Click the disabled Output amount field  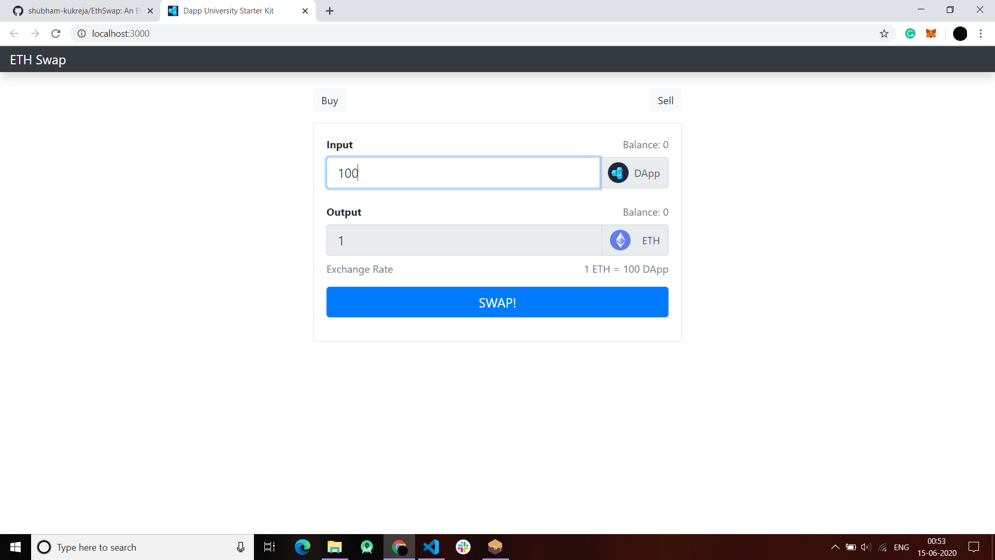coord(464,240)
